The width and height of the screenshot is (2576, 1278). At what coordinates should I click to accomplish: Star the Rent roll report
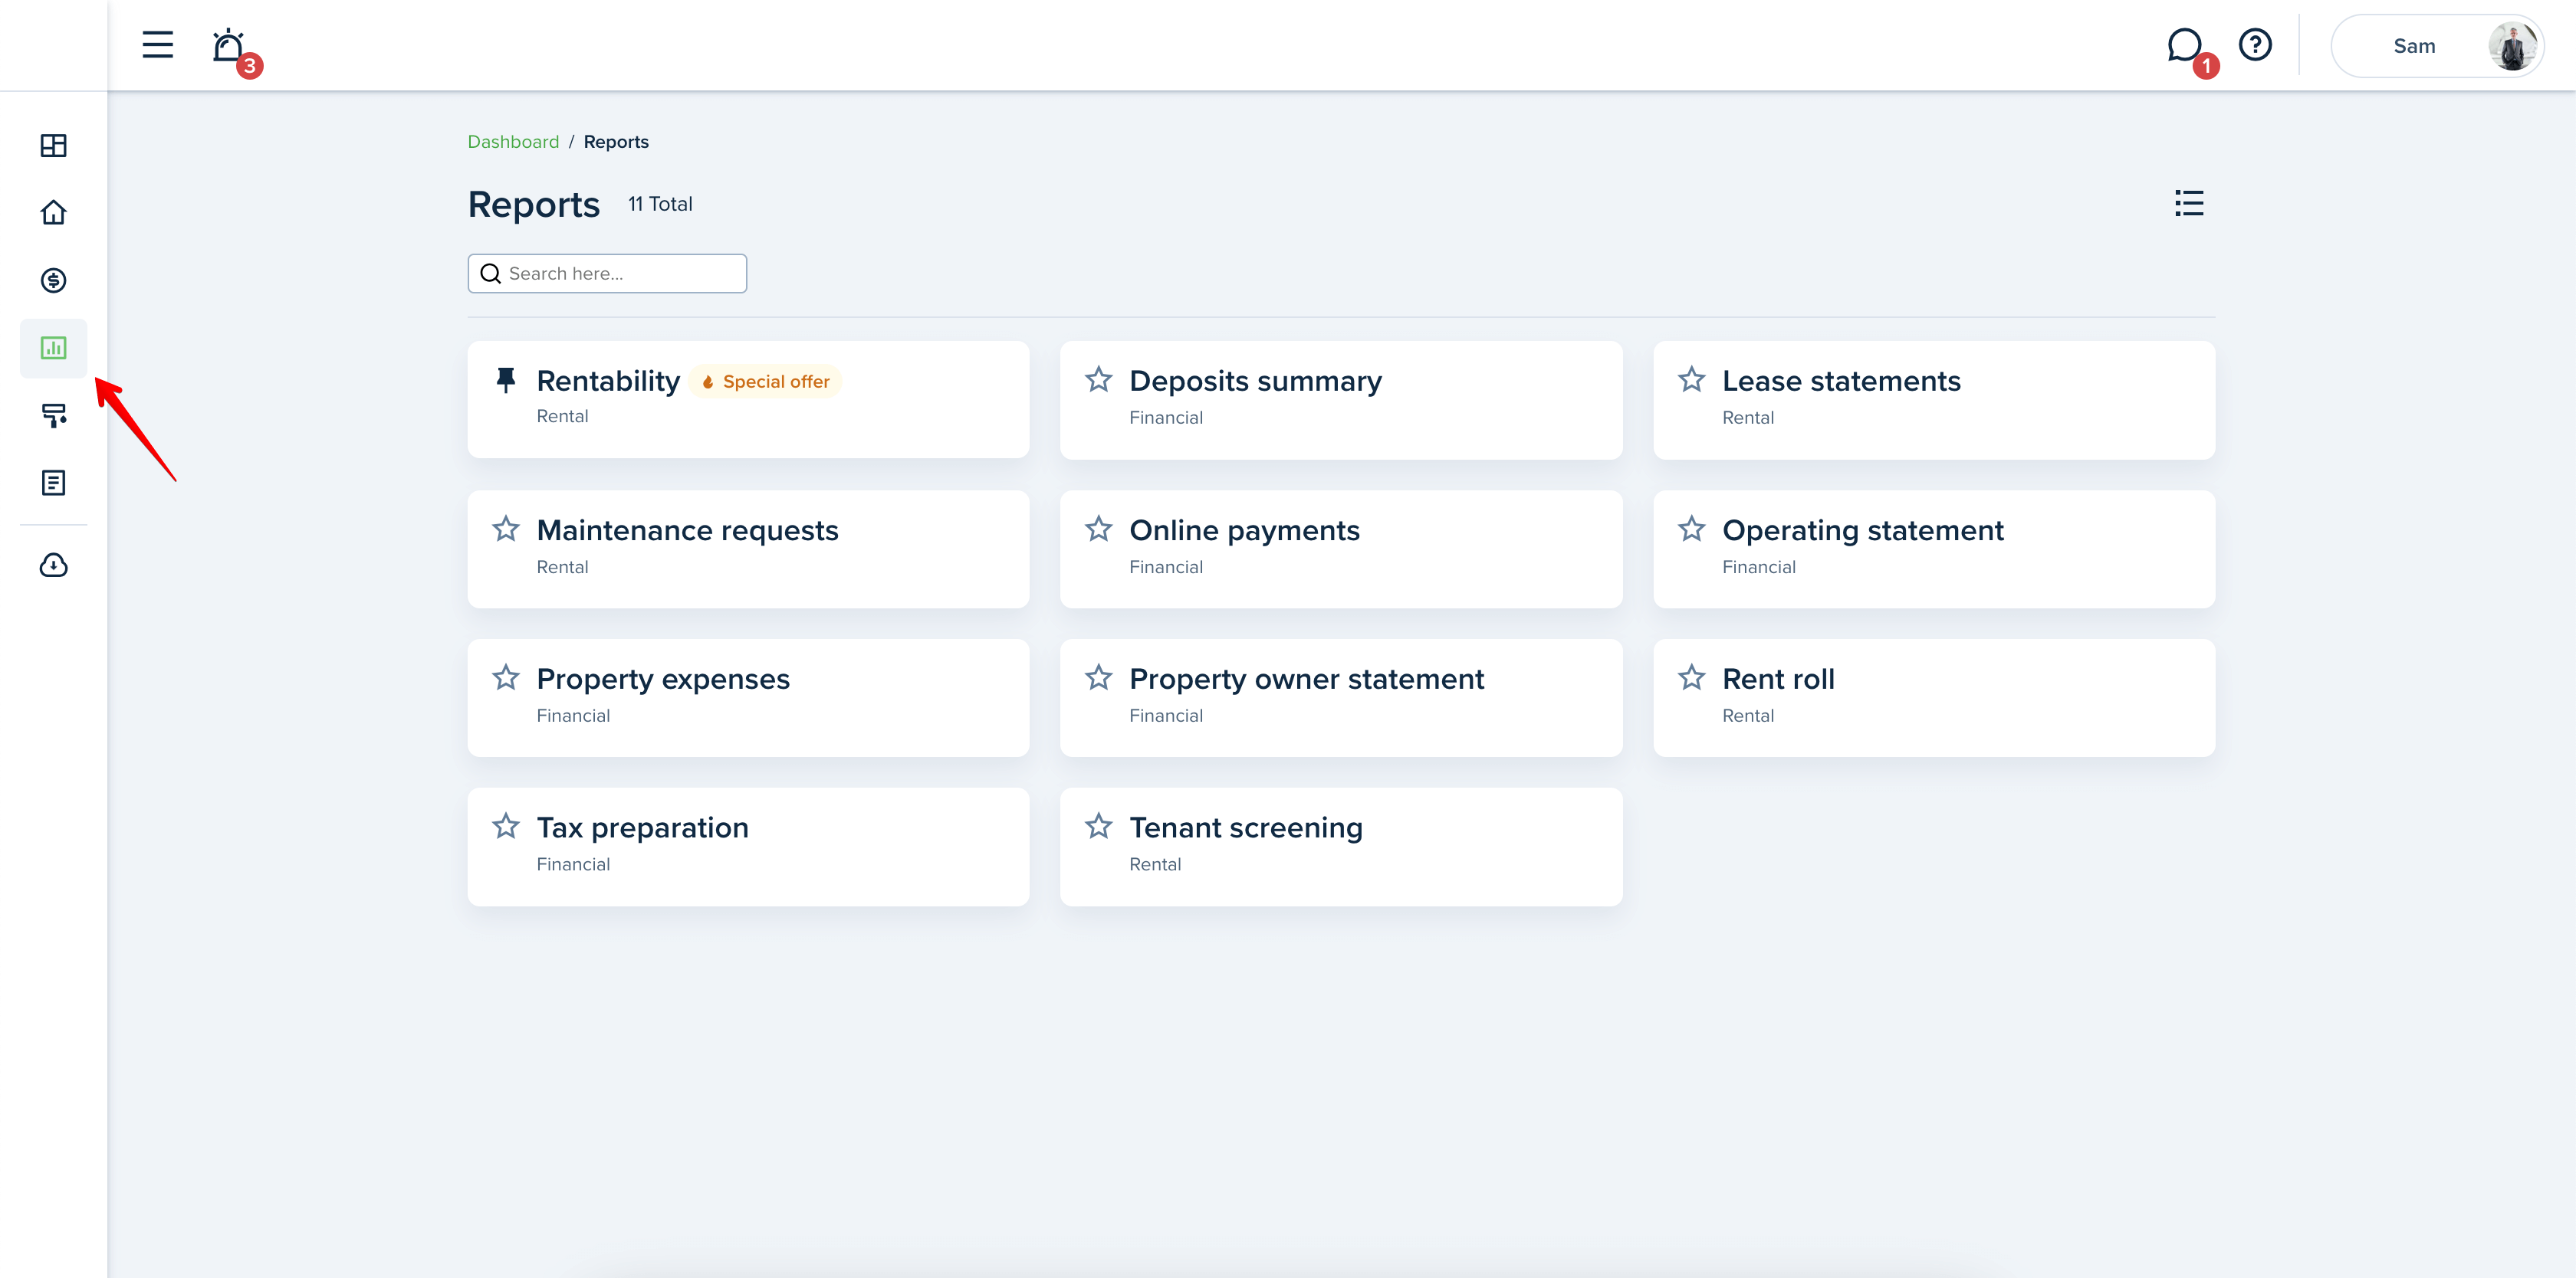point(1691,677)
